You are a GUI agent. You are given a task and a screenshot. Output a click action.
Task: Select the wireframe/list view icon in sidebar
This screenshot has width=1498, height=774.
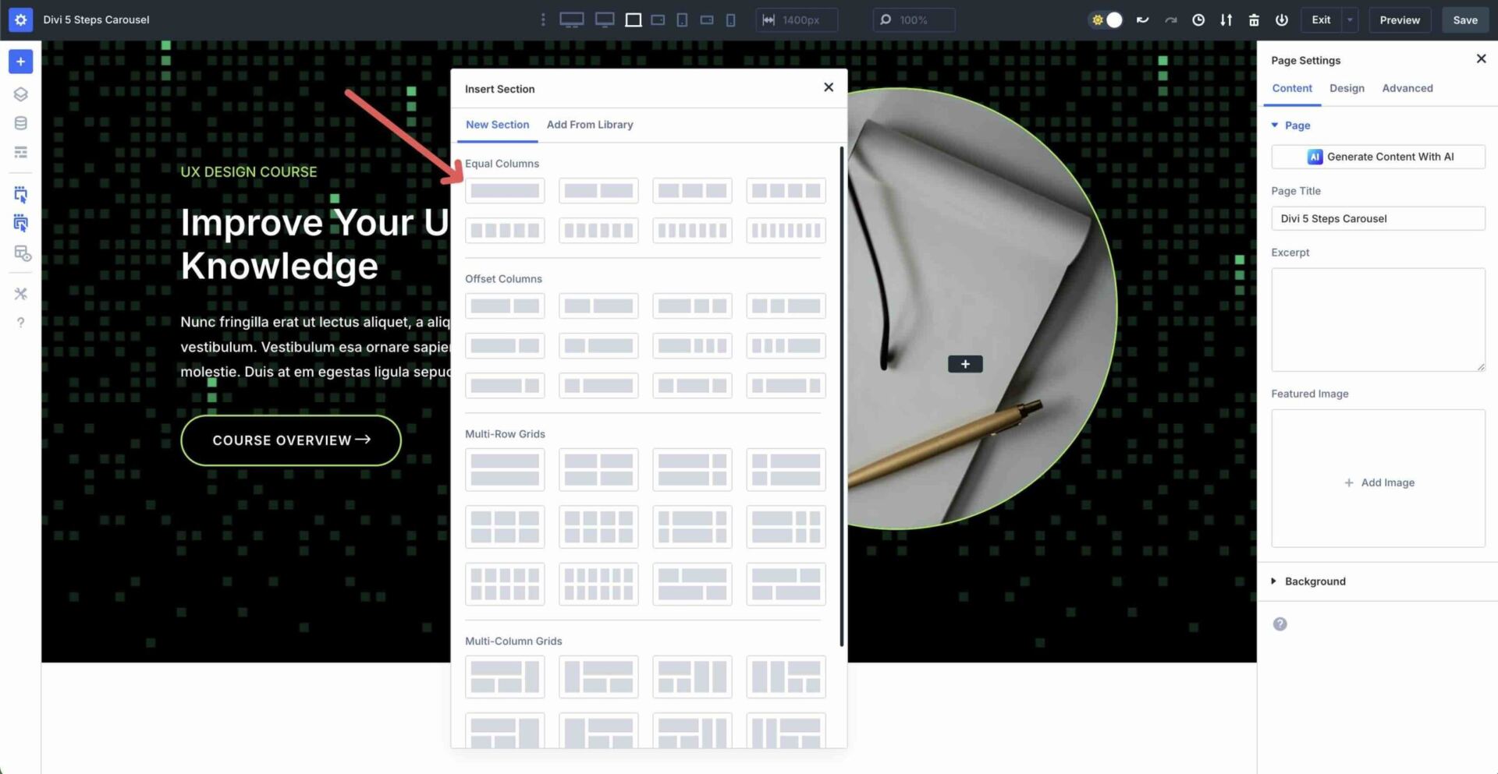(21, 152)
